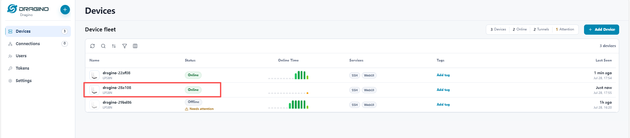Click the sort arrows icon

point(114,46)
